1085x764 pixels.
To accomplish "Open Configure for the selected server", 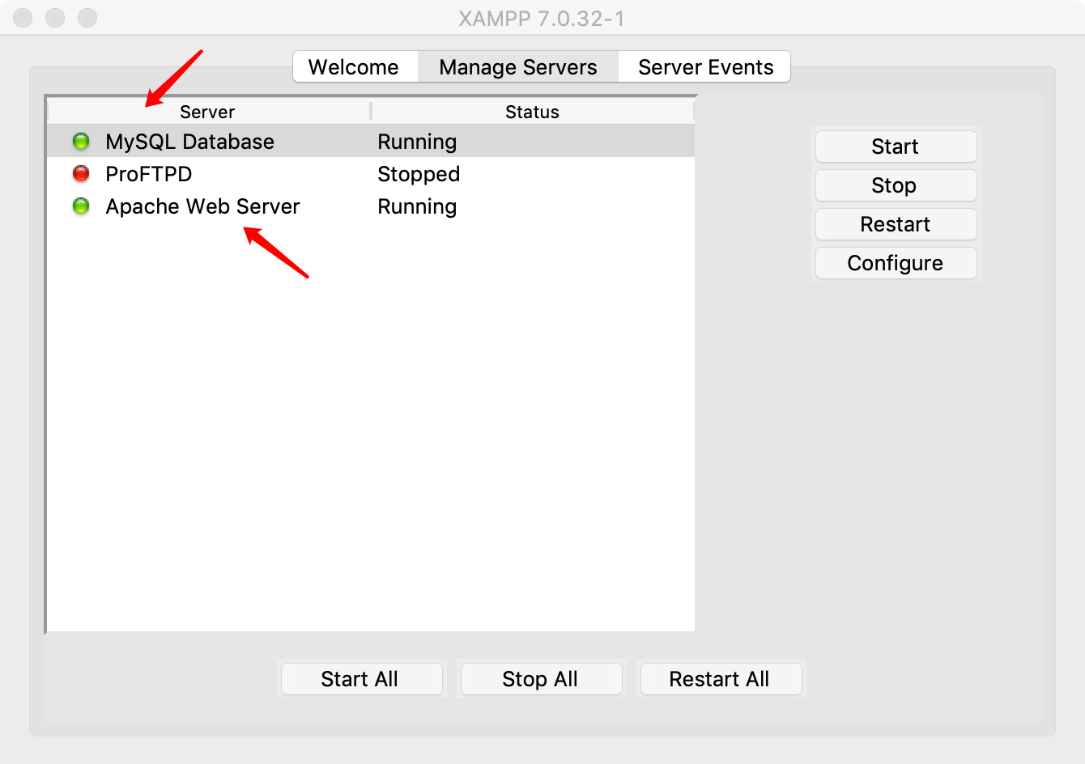I will tap(896, 263).
